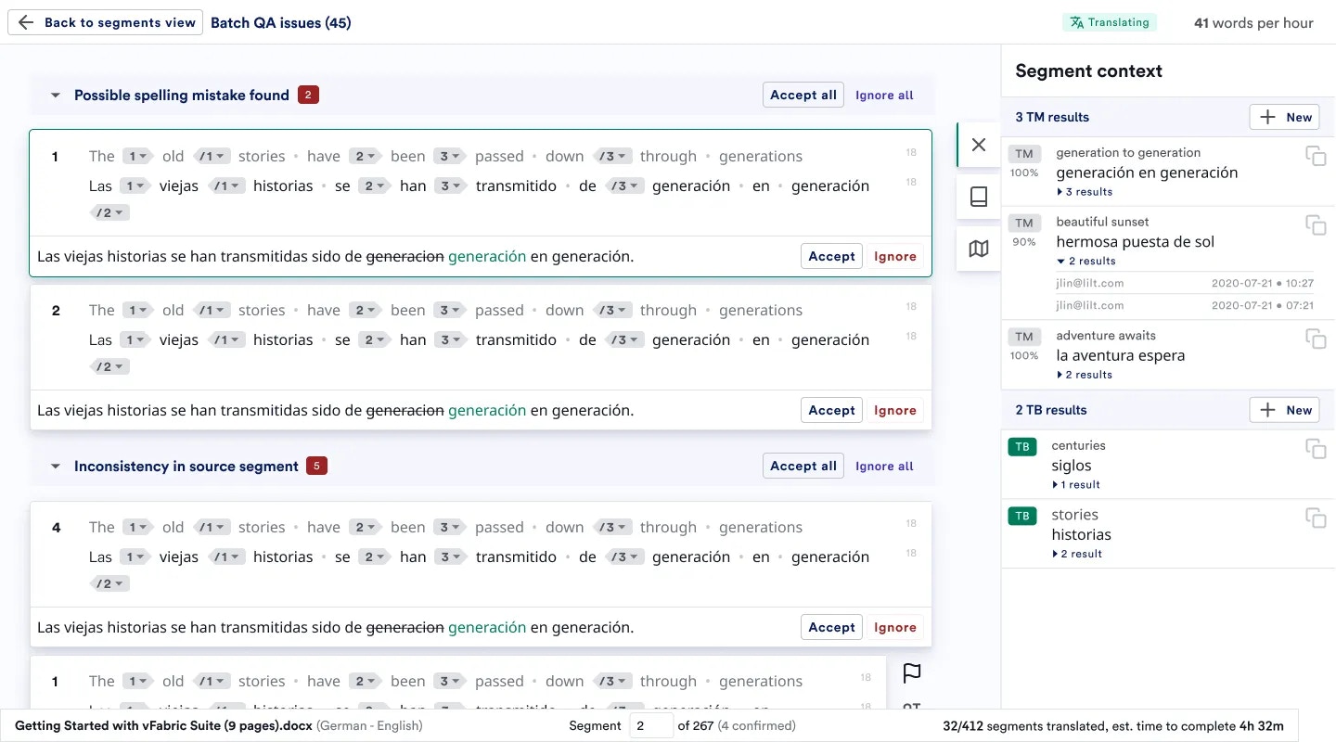1336x742 pixels.
Task: Copy the "la aventura espera" TM match
Action: [1317, 339]
